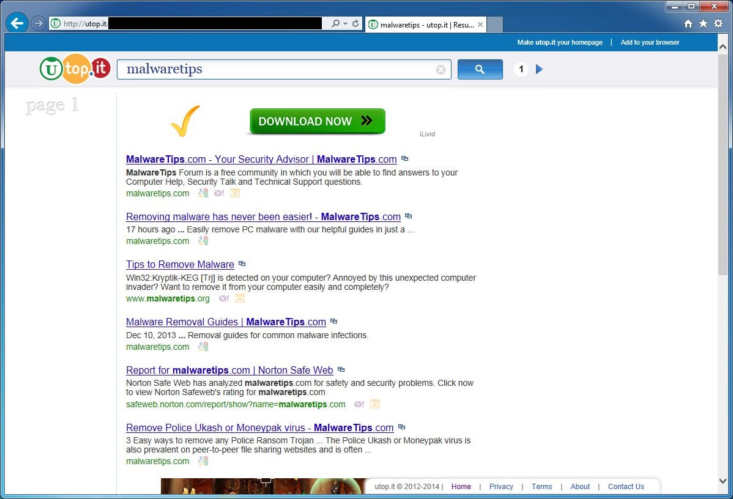
Task: Open the address bar search magnifier
Action: 335,23
